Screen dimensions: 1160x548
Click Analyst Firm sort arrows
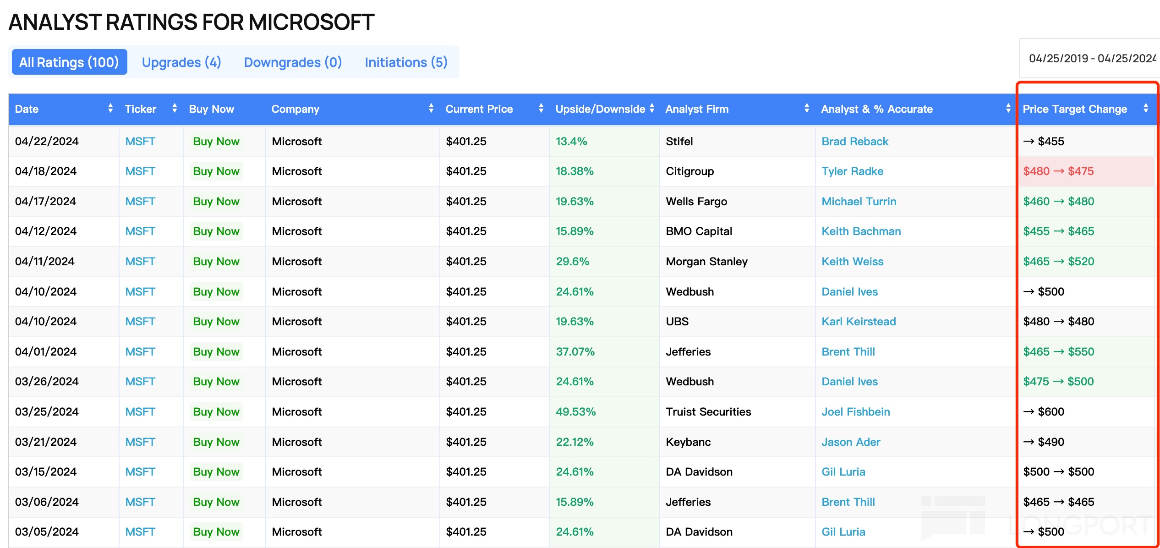[806, 109]
